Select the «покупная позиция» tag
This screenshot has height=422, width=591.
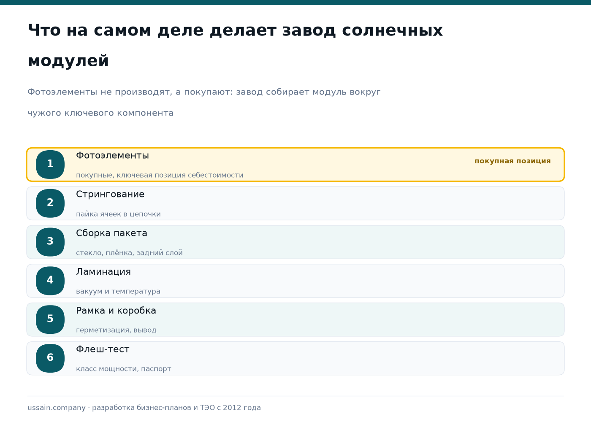pos(512,161)
